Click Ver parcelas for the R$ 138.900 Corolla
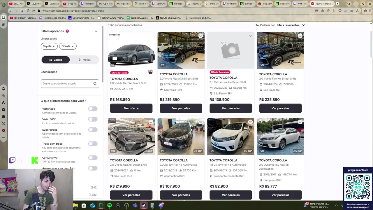The width and height of the screenshot is (373, 210). point(231,108)
